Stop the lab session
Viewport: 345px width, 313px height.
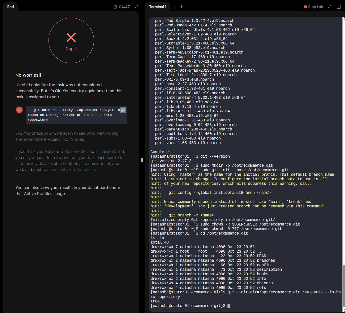pos(314,7)
